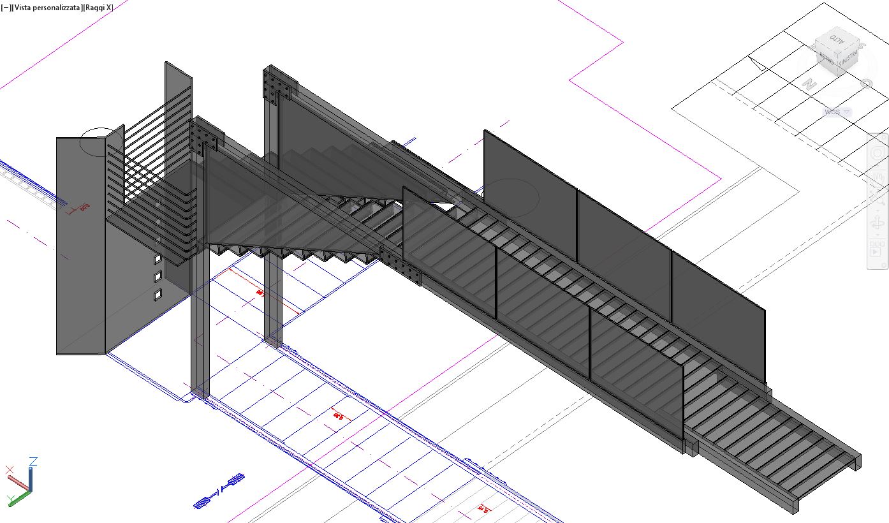Screen dimensions: 889x523
Task: Close the navigation bar with its top corner button
Action: click(885, 136)
